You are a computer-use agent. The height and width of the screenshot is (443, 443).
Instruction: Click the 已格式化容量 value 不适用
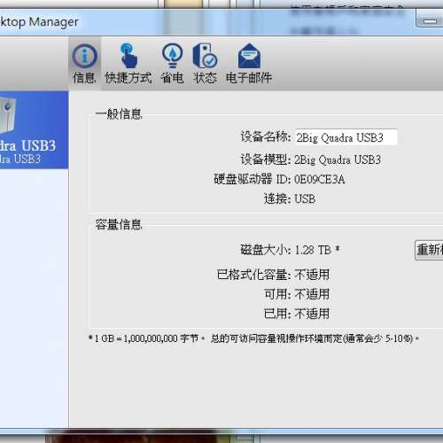(x=312, y=275)
